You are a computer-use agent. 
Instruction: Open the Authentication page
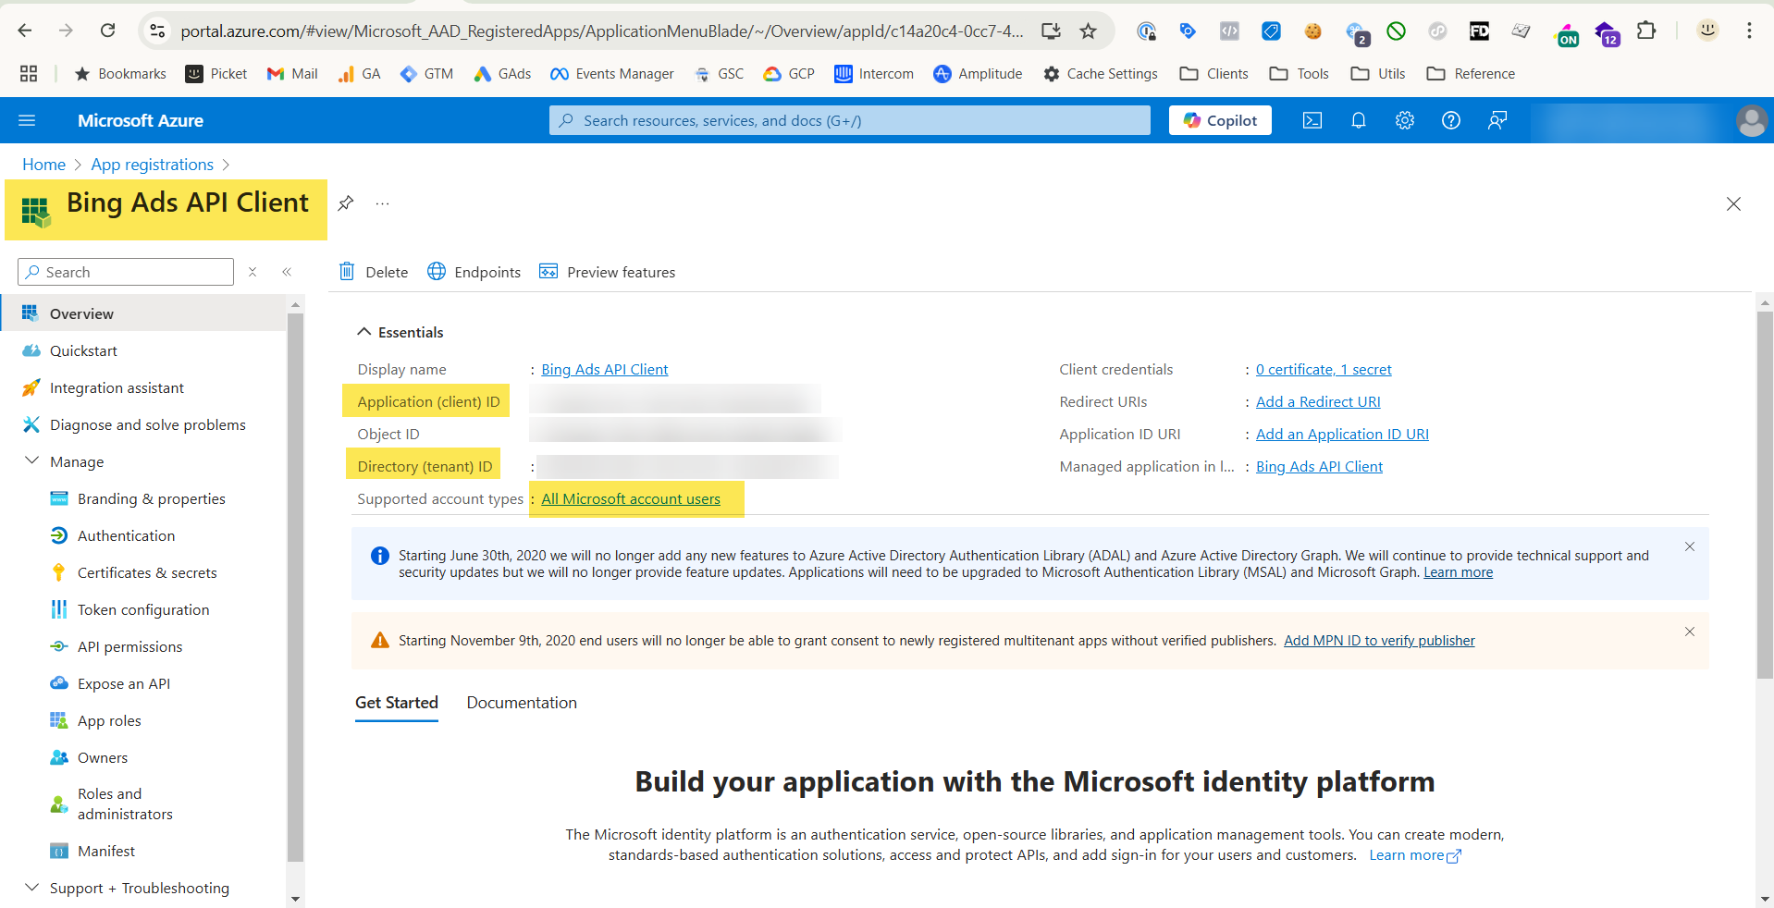coord(126,535)
